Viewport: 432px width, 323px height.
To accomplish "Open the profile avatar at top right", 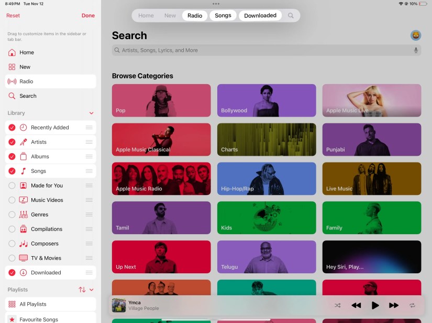I will (x=416, y=35).
